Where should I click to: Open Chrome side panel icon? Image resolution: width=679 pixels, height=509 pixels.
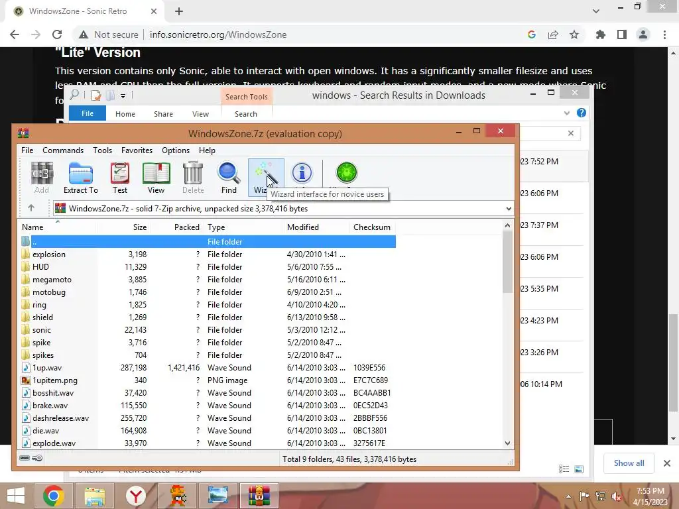tap(622, 34)
